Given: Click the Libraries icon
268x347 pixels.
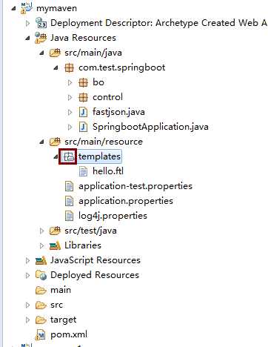Looking at the screenshot, I should pyautogui.click(x=55, y=245).
